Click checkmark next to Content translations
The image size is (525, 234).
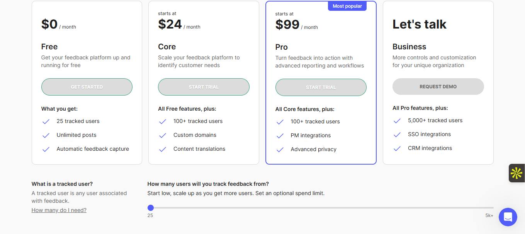(163, 149)
